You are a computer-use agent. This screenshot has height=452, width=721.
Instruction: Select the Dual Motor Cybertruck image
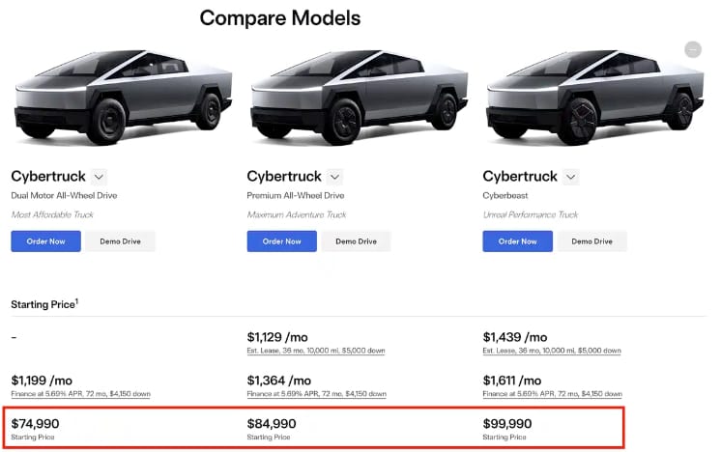(124, 97)
